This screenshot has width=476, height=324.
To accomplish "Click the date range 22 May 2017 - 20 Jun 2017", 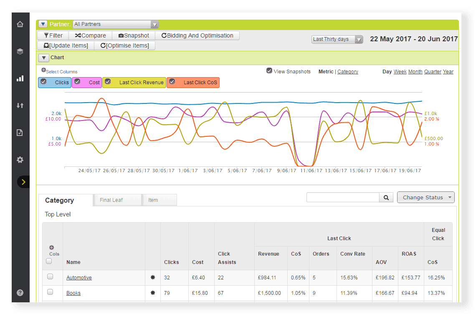I will 414,39.
